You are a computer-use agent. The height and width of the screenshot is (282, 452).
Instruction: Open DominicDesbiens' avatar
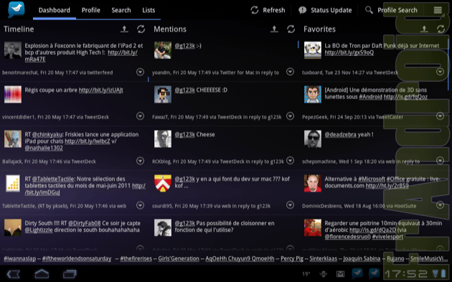313,183
